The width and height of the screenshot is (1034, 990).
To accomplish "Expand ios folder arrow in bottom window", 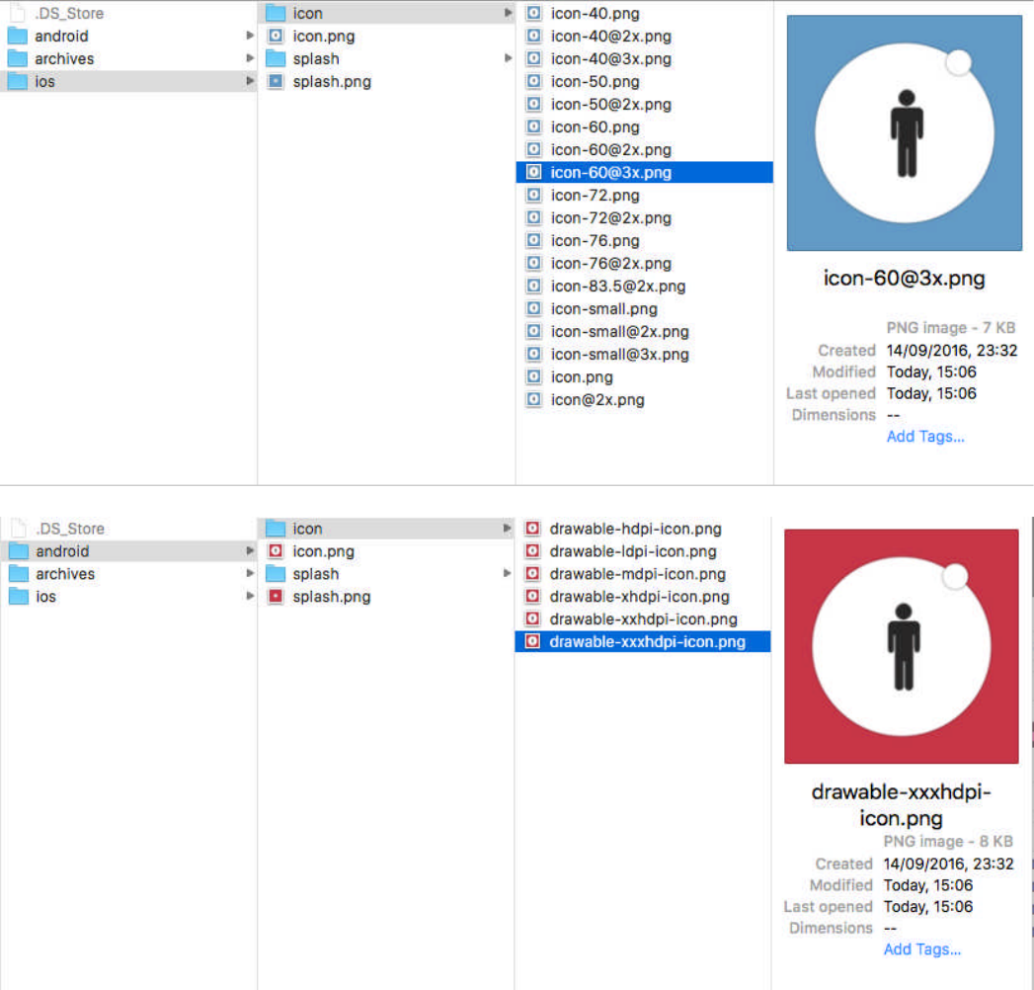I will click(249, 596).
